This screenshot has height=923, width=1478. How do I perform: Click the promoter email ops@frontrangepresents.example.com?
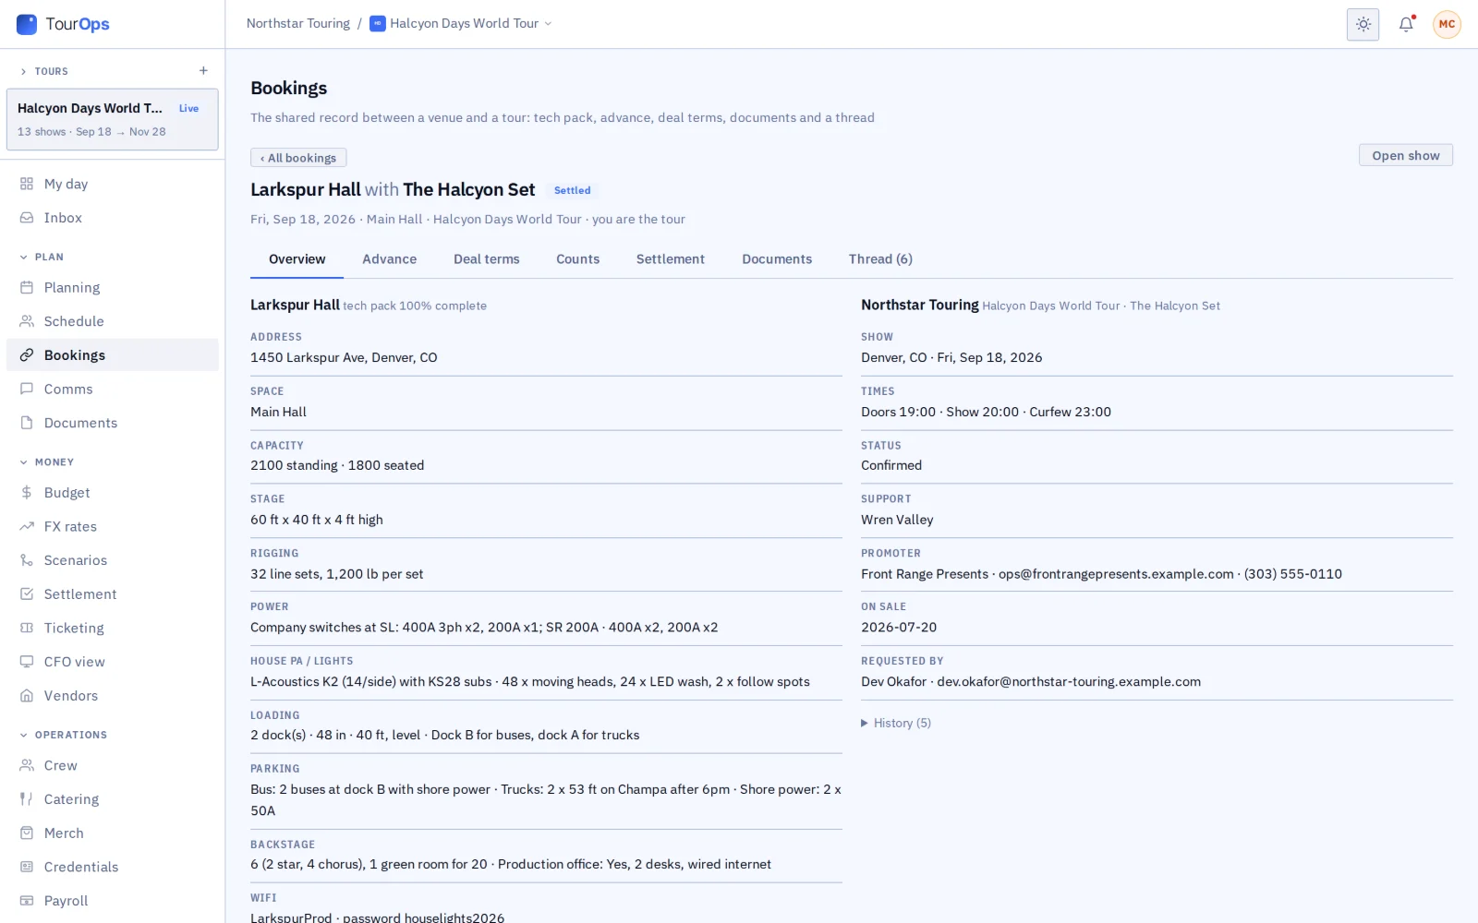pyautogui.click(x=1116, y=574)
